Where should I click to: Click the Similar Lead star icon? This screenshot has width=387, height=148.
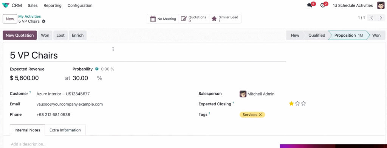[214, 19]
